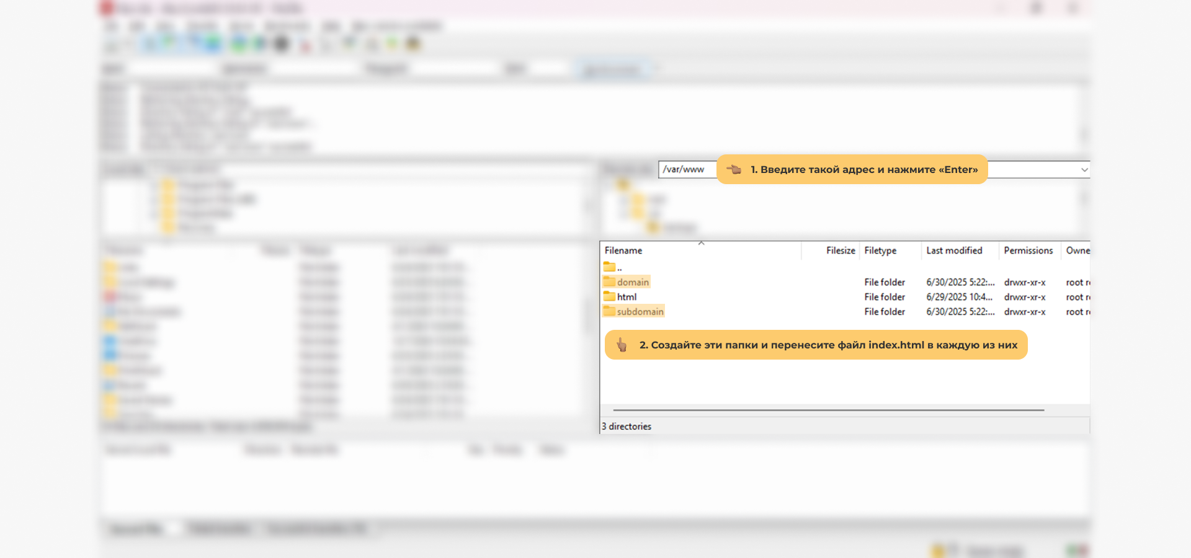This screenshot has width=1191, height=558.
Task: Sort remote list by Last modified
Action: 954,250
